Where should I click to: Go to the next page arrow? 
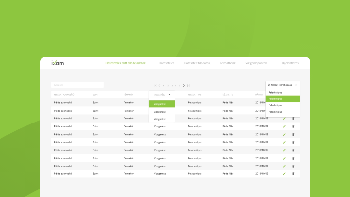tap(184, 85)
